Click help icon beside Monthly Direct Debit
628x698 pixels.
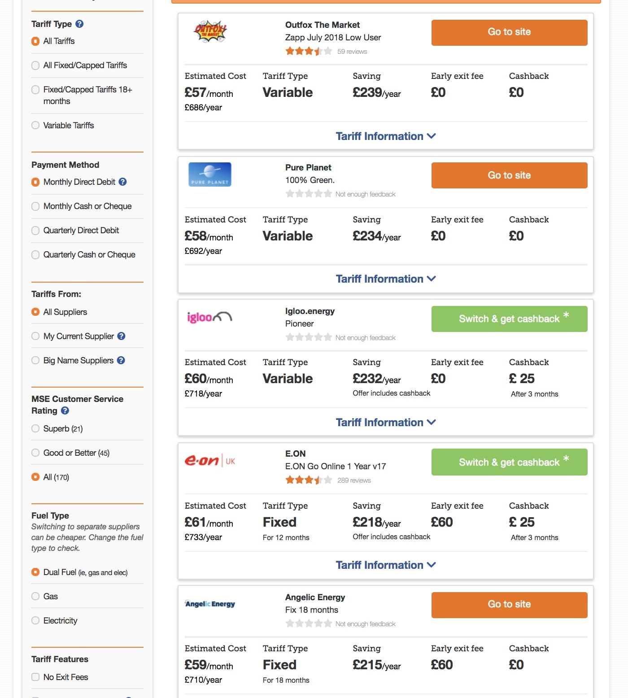pyautogui.click(x=122, y=182)
